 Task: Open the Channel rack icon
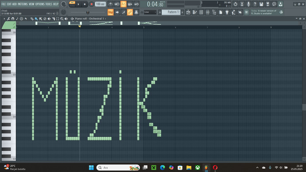coord(201,12)
